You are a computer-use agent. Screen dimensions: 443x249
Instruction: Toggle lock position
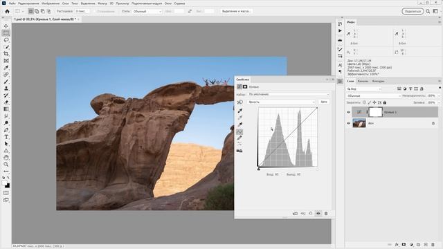point(374,102)
